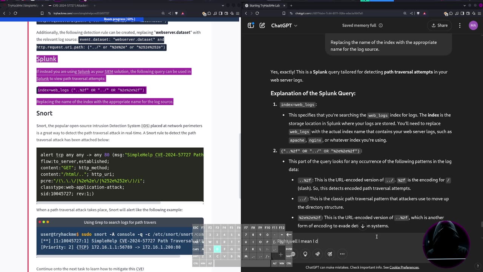Open Brave wallet icon in ChatGPT browser

[x=468, y=14]
